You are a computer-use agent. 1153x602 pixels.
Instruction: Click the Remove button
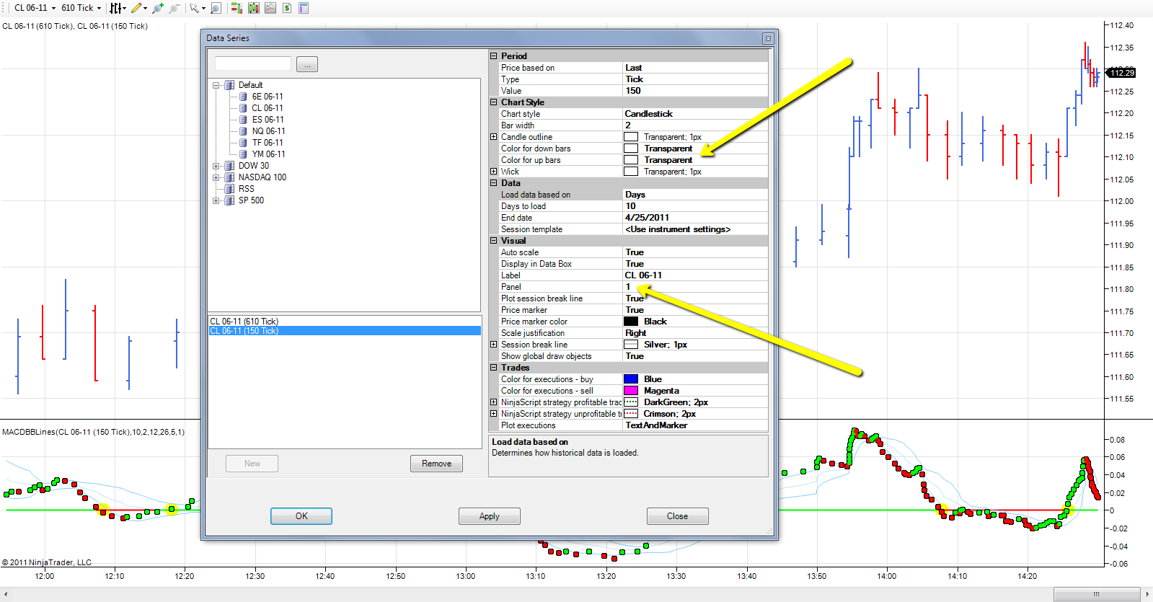click(x=437, y=464)
